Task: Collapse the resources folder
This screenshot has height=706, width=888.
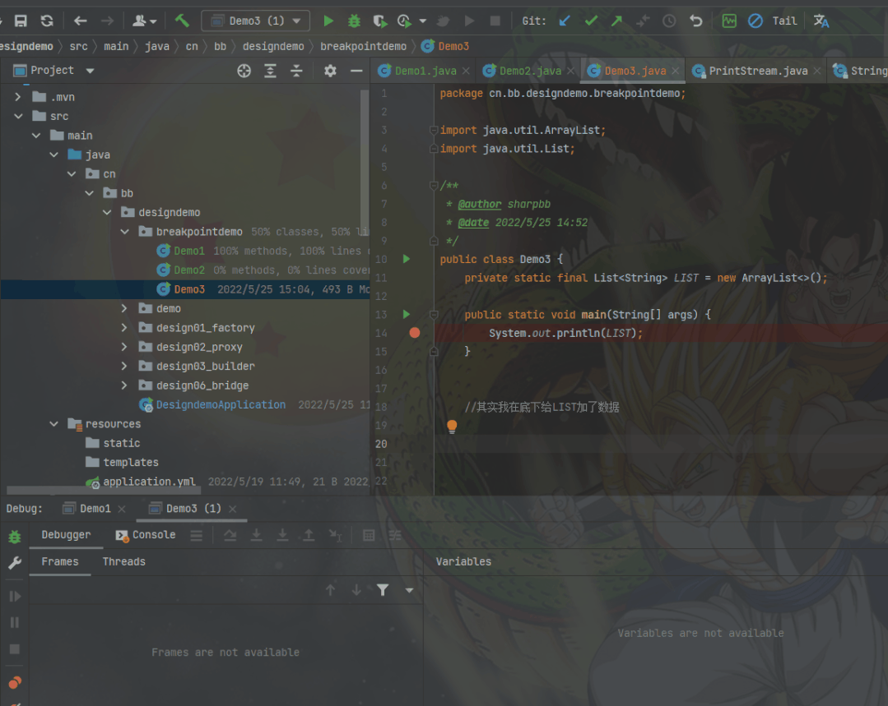Action: pos(53,424)
